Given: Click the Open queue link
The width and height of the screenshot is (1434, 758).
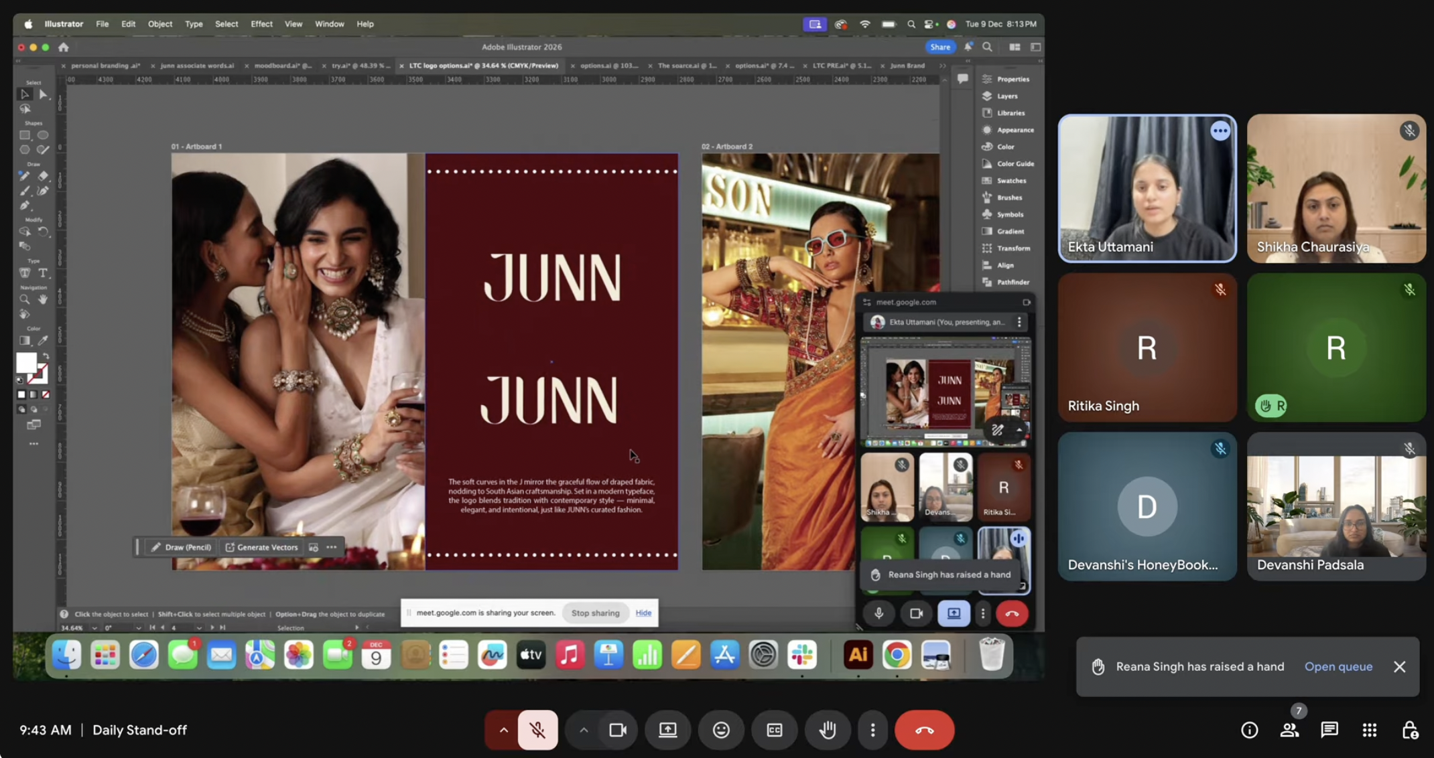Looking at the screenshot, I should pos(1338,666).
